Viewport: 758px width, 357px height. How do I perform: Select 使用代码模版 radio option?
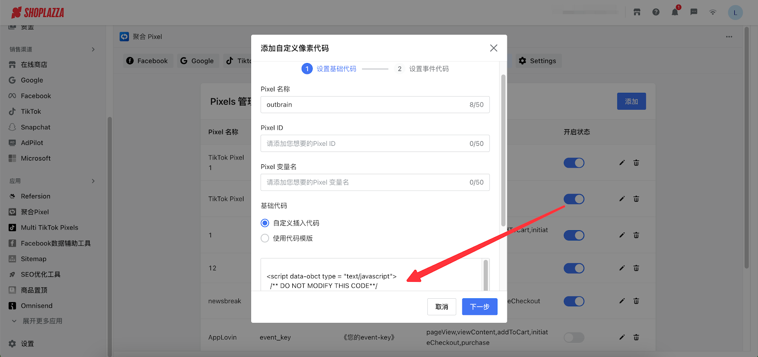tap(265, 238)
